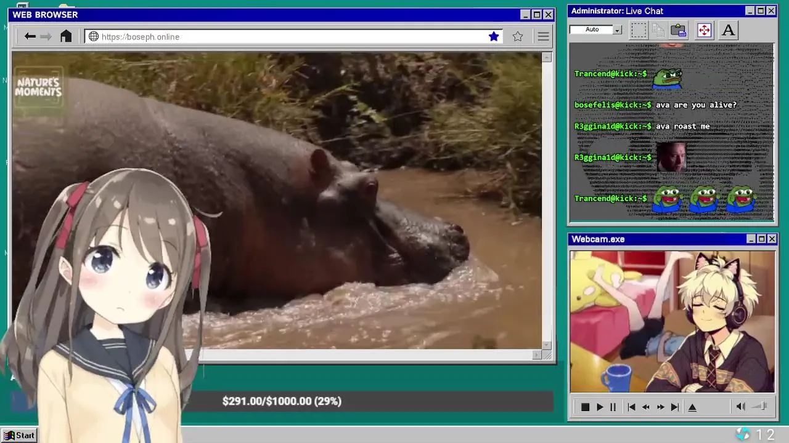Screen dimensions: 789x443
Task: Toggle the red move arrows tool
Action: tap(704, 30)
